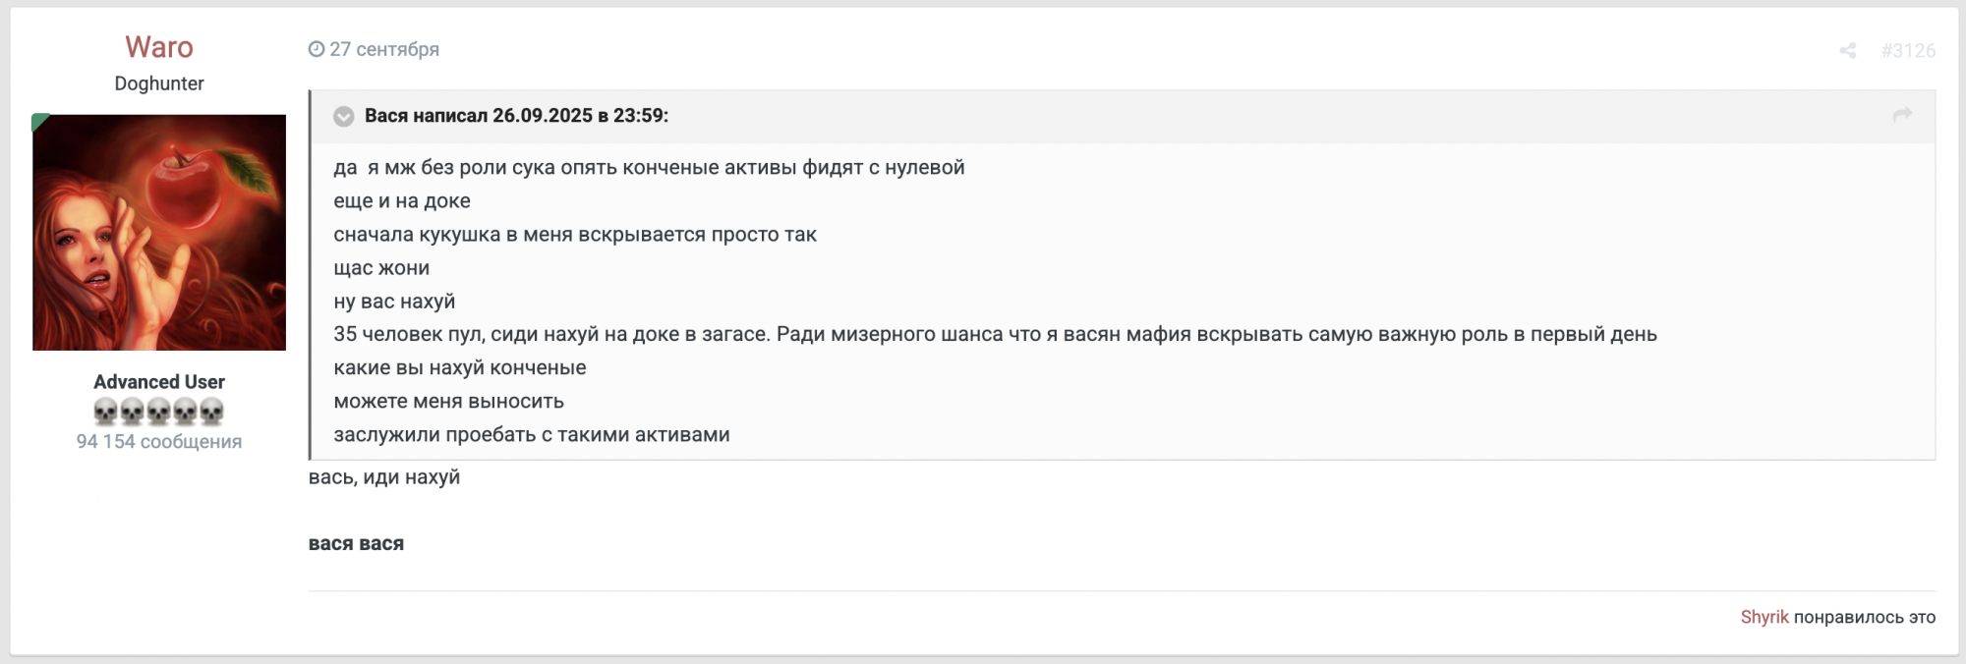Image resolution: width=1966 pixels, height=664 pixels.
Task: Click the signature text "вася вася"
Action: [356, 543]
